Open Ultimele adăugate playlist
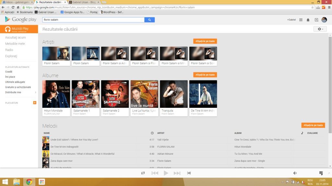This screenshot has height=186, width=332. pyautogui.click(x=15, y=82)
